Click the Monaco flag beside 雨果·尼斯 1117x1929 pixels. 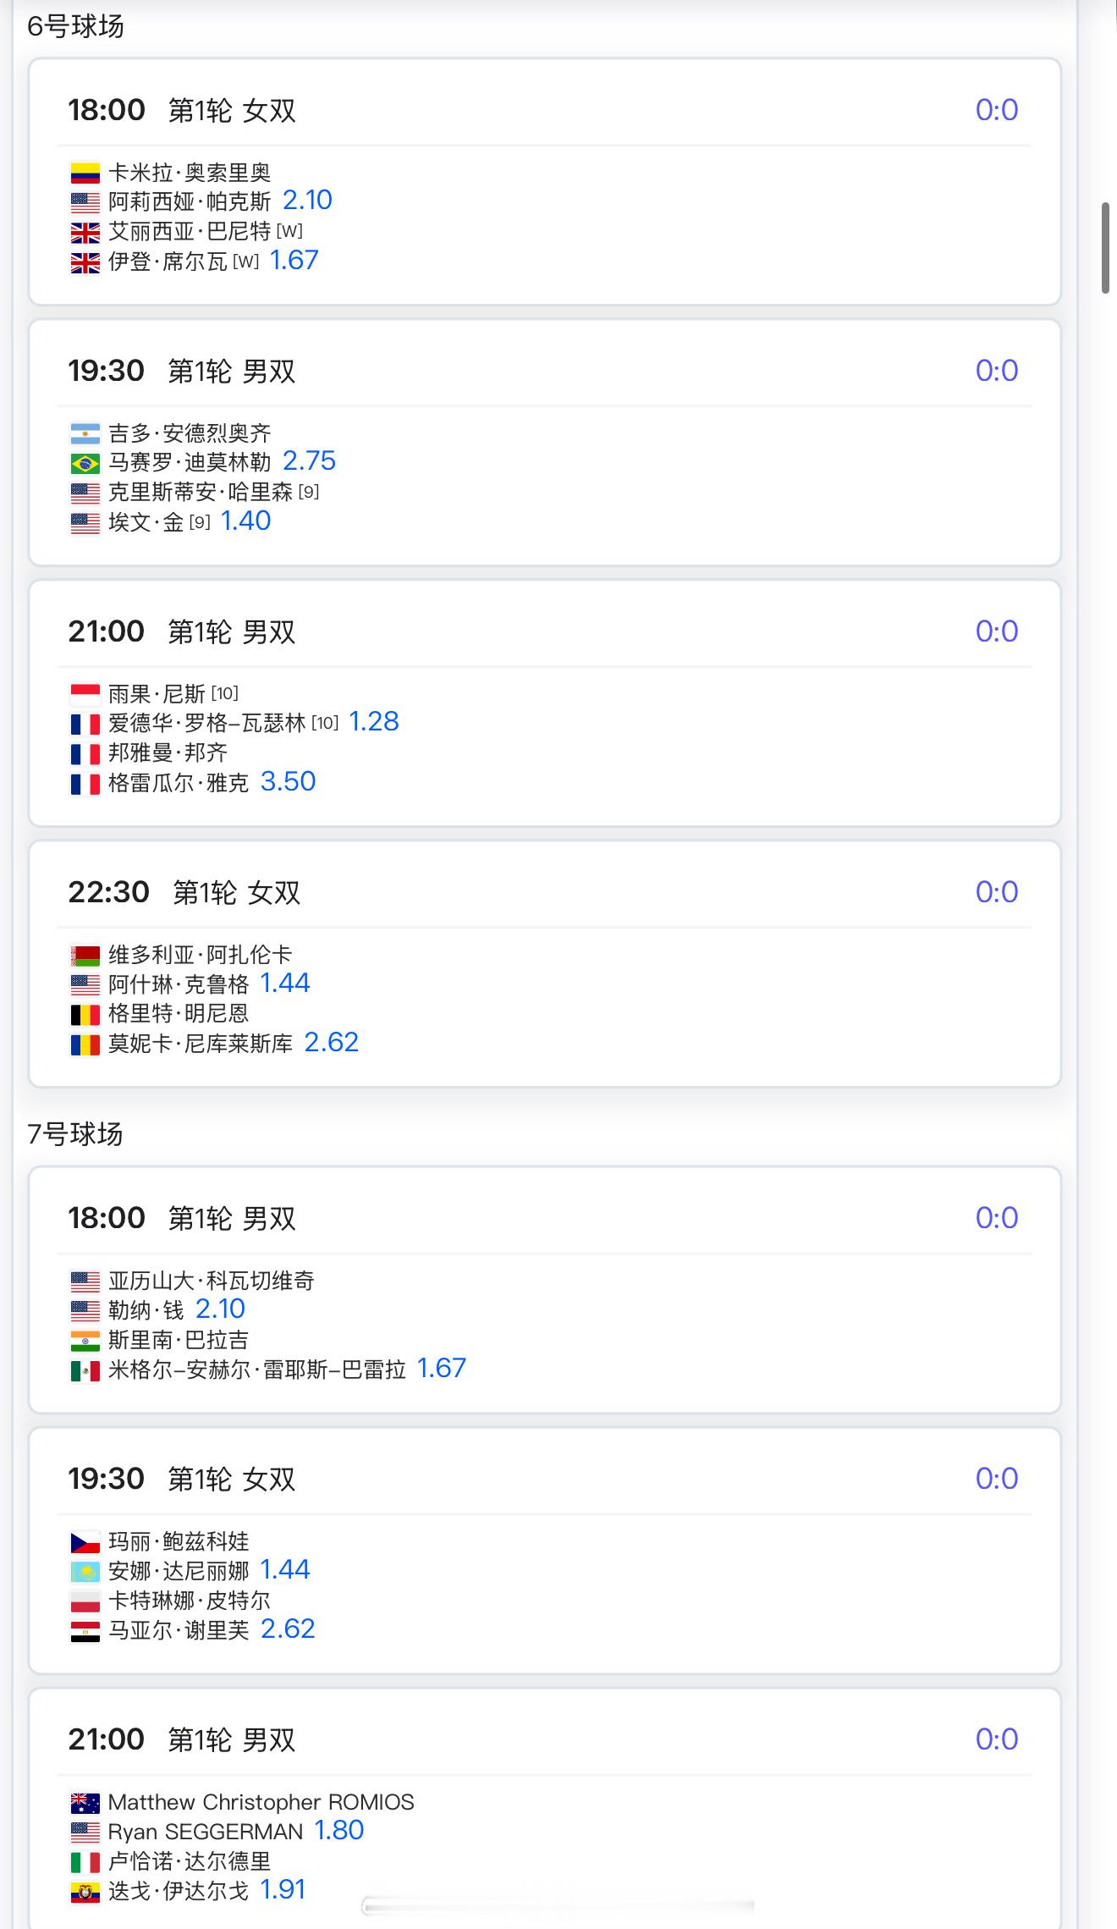point(85,695)
